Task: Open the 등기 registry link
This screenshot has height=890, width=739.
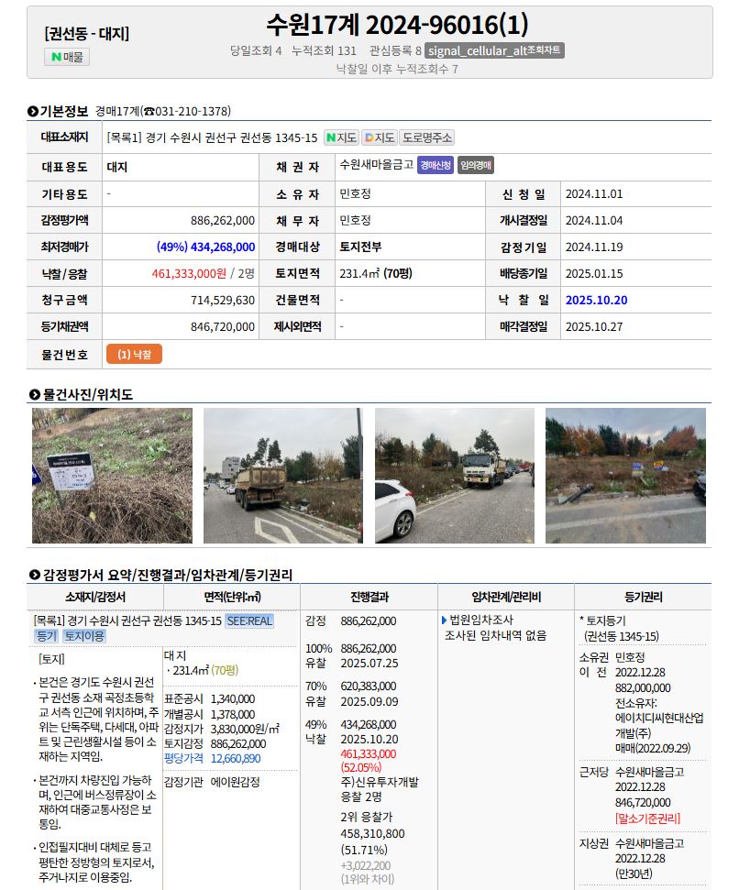Action: click(46, 636)
